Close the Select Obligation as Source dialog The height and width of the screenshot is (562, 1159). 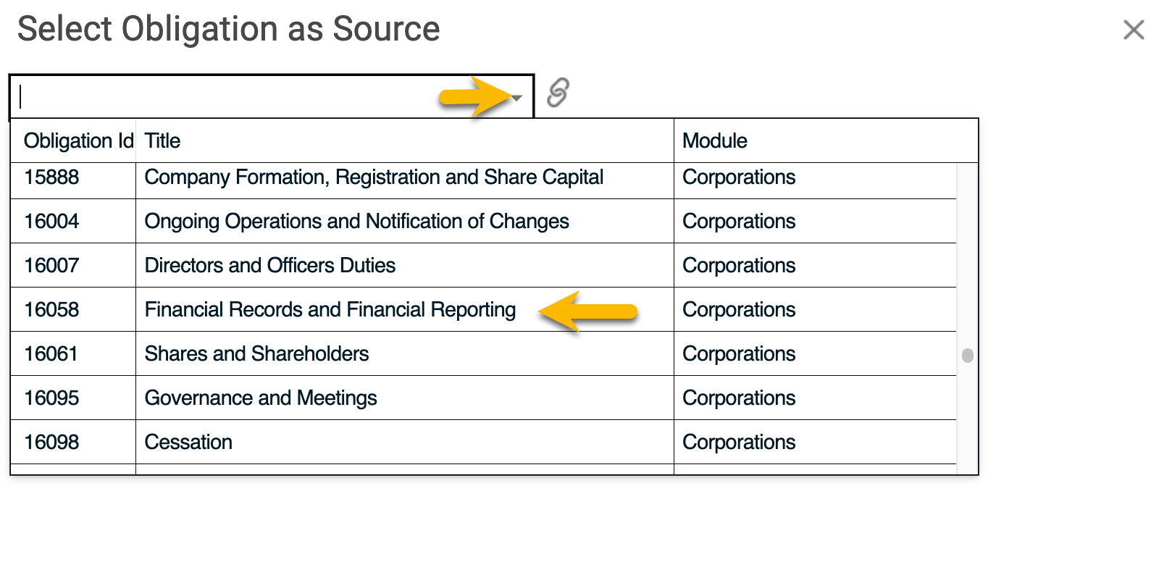[1134, 30]
